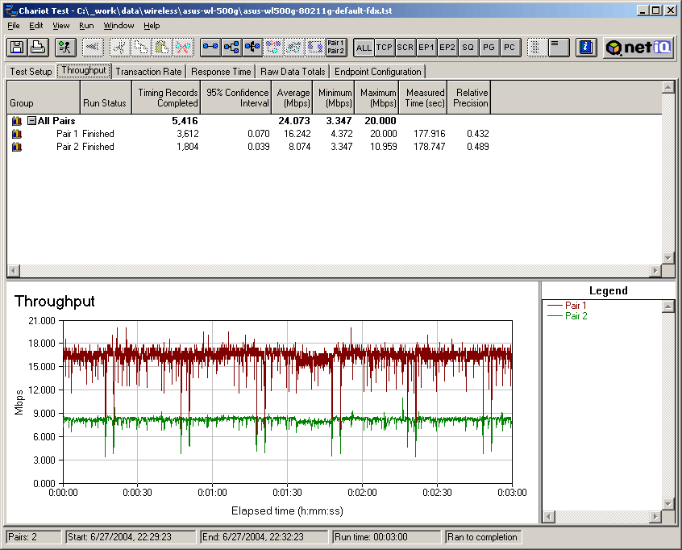Click the blue info icon in toolbar
Image resolution: width=682 pixels, height=550 pixels.
click(587, 48)
